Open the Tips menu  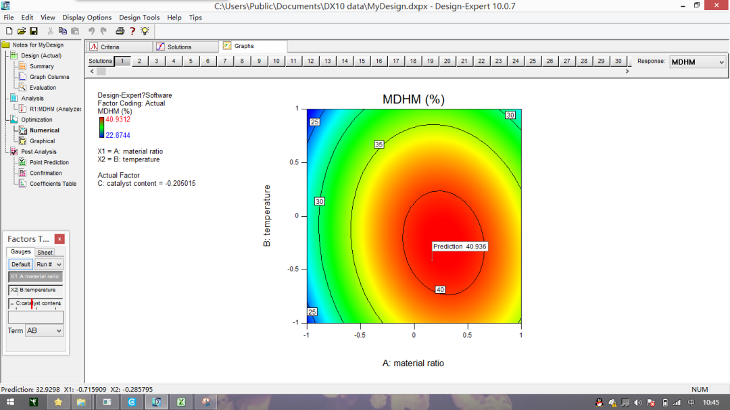click(195, 18)
